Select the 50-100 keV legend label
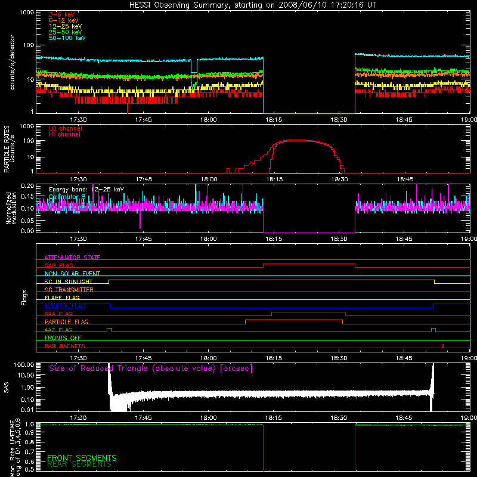This screenshot has width=477, height=477. coord(67,38)
